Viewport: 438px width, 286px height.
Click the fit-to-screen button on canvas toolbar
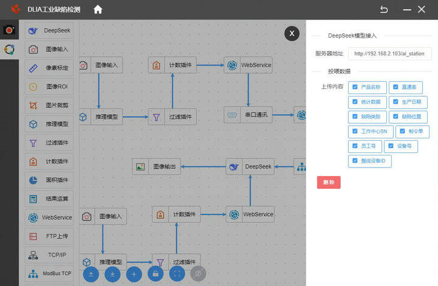point(177,274)
